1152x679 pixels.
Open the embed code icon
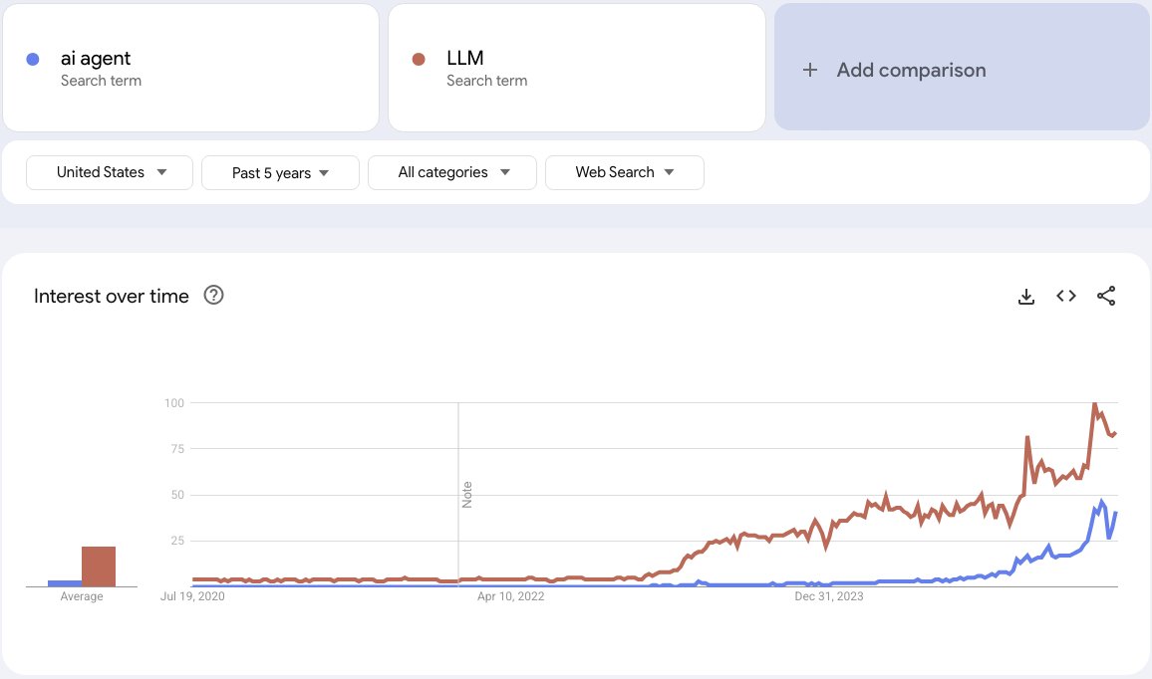click(x=1066, y=296)
